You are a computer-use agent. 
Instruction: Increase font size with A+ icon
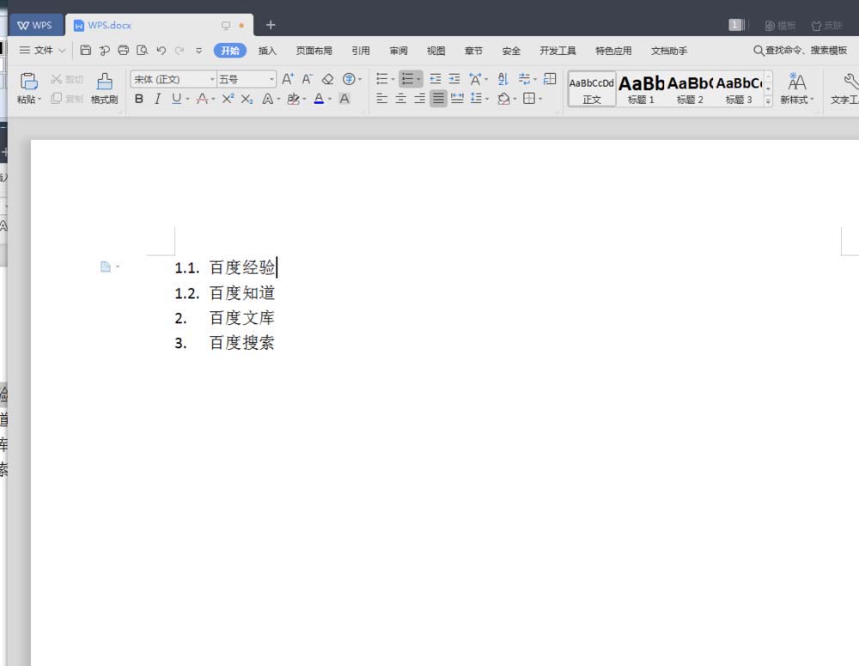pos(288,79)
